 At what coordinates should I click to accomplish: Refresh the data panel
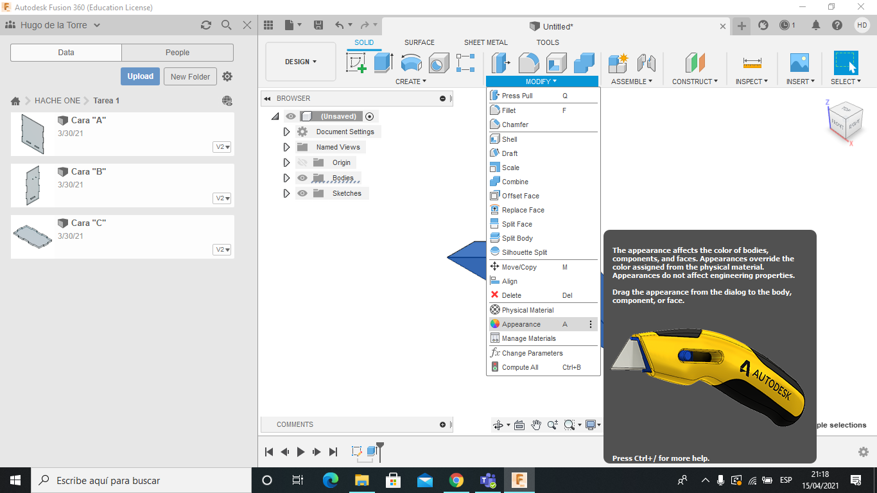click(x=206, y=25)
